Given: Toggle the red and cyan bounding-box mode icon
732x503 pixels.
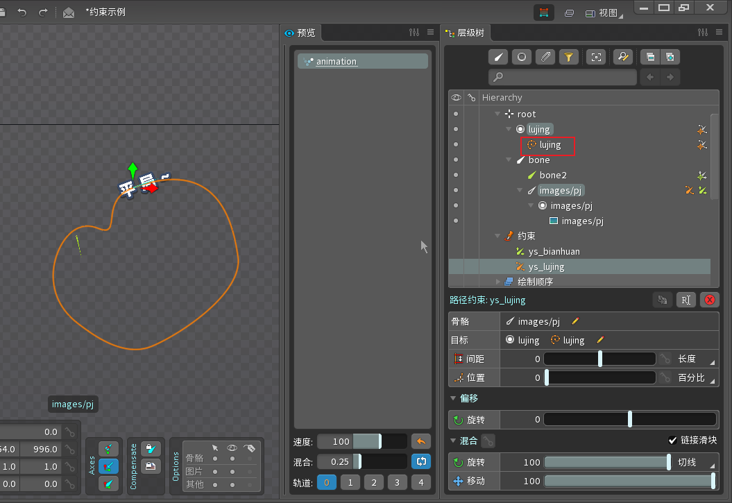Looking at the screenshot, I should coord(544,12).
